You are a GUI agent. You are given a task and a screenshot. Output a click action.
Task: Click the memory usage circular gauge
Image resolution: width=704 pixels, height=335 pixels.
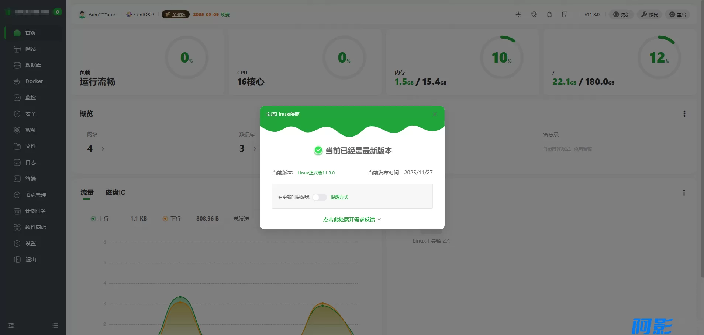pyautogui.click(x=501, y=57)
